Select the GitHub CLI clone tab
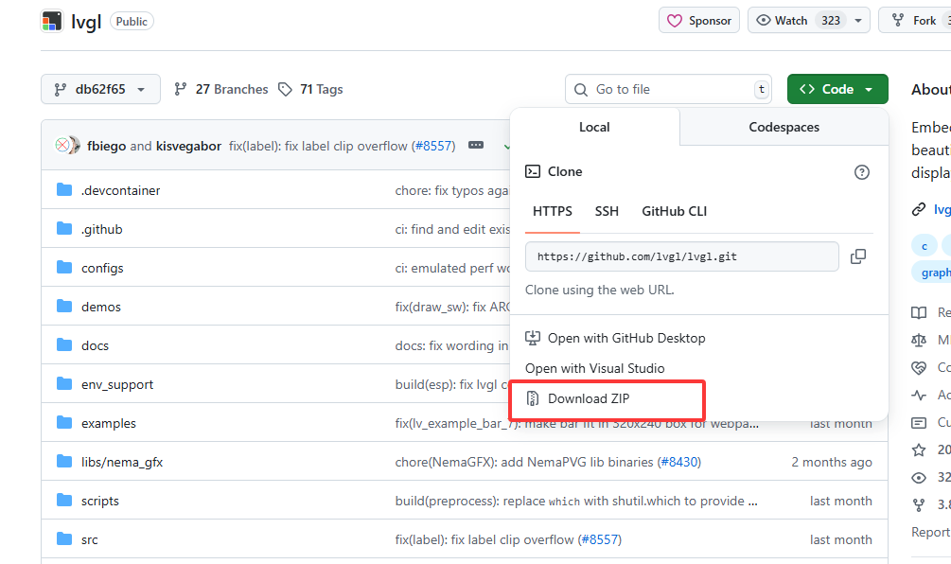This screenshot has width=951, height=564. pyautogui.click(x=674, y=211)
